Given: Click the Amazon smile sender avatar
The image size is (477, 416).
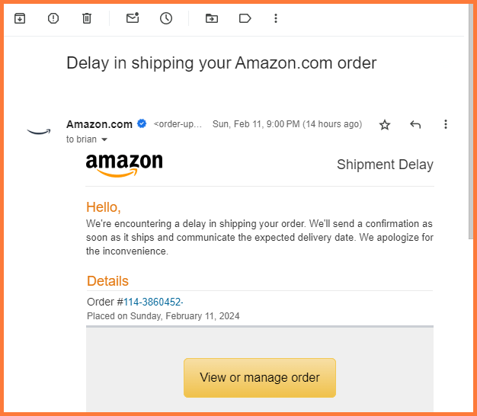Looking at the screenshot, I should (x=39, y=132).
